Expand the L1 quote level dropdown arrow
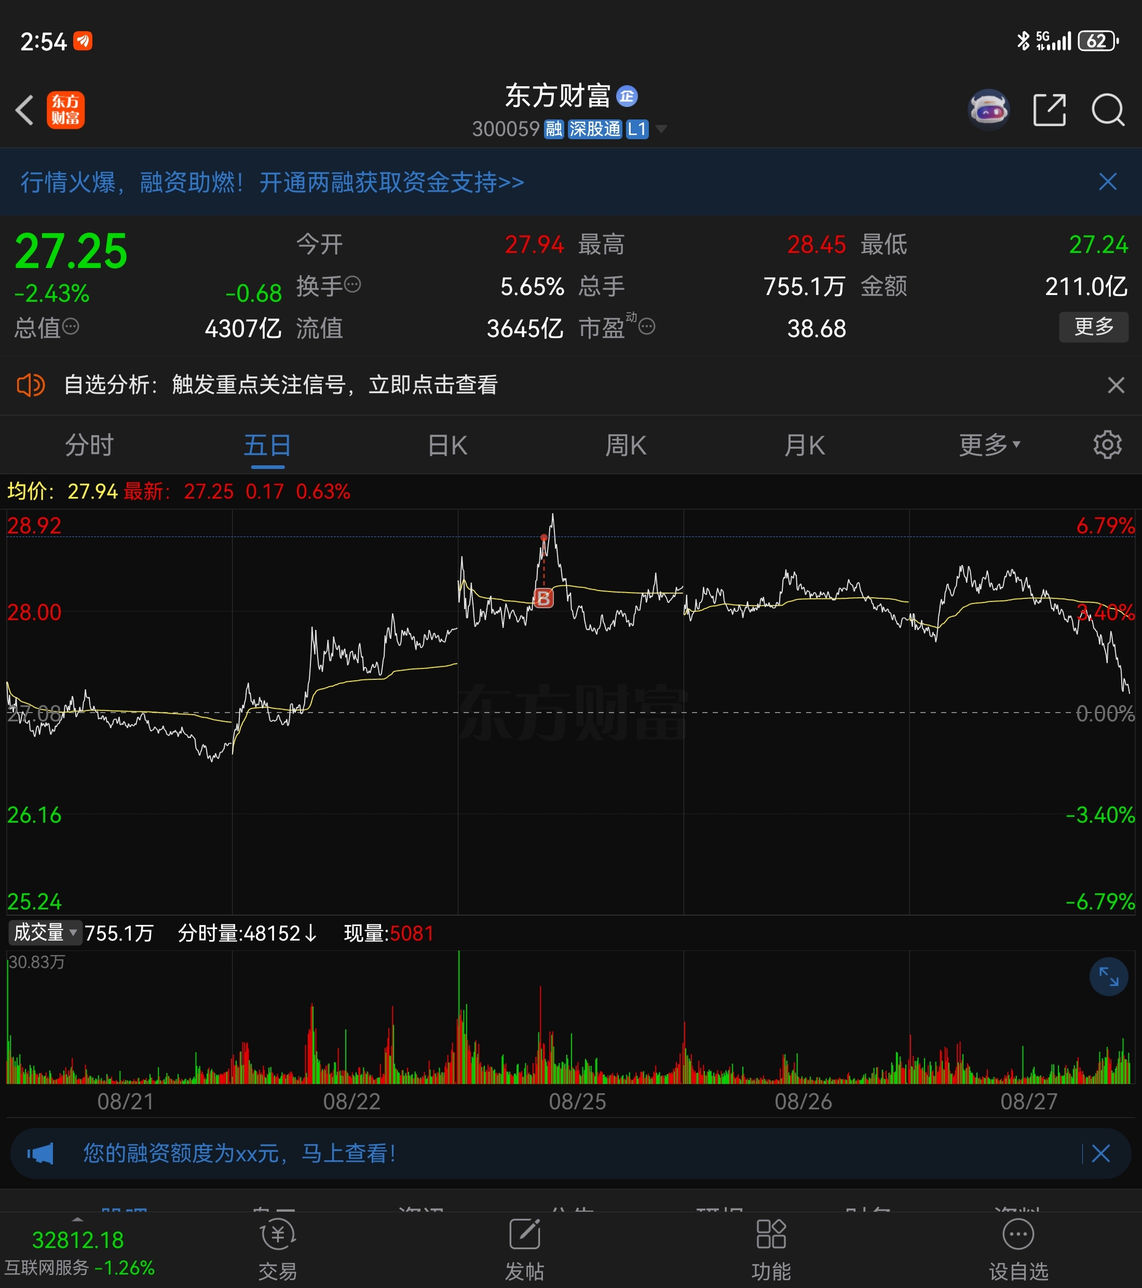The height and width of the screenshot is (1288, 1142). pos(661,129)
